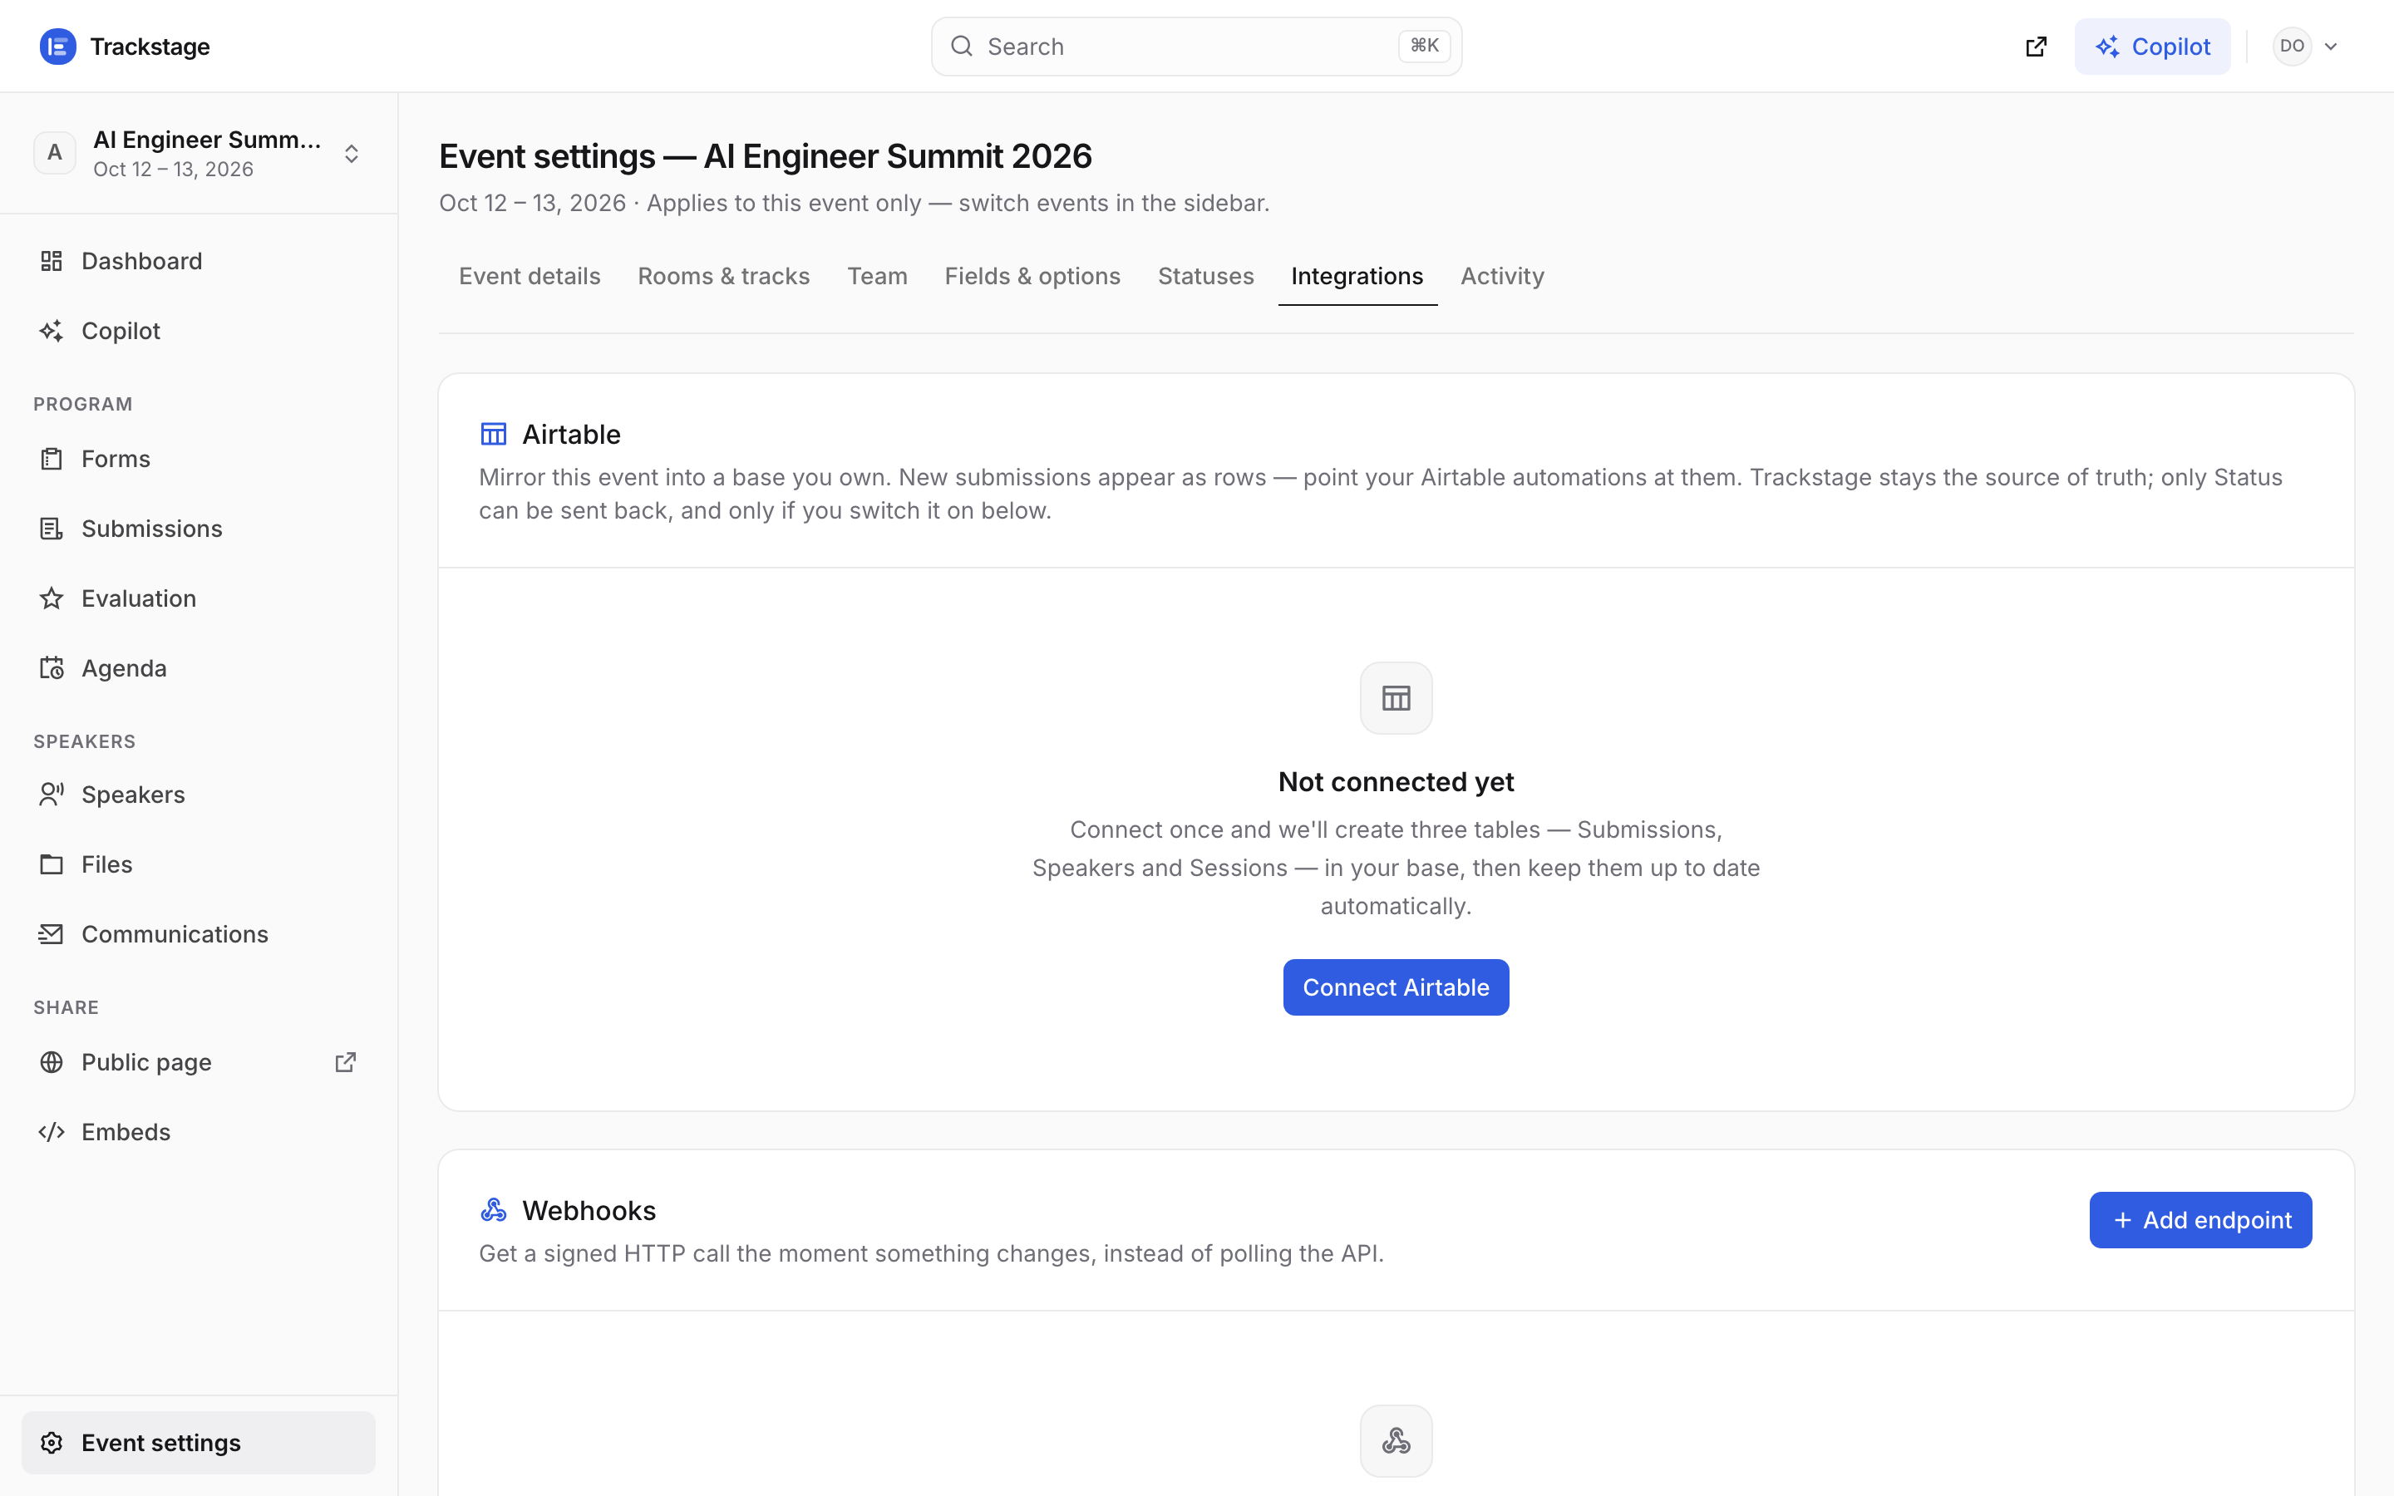
Task: Click the Trackstage logo icon
Action: [57, 47]
